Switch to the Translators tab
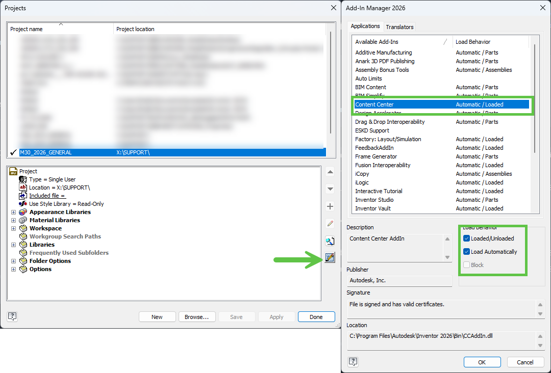The width and height of the screenshot is (551, 373). (399, 26)
